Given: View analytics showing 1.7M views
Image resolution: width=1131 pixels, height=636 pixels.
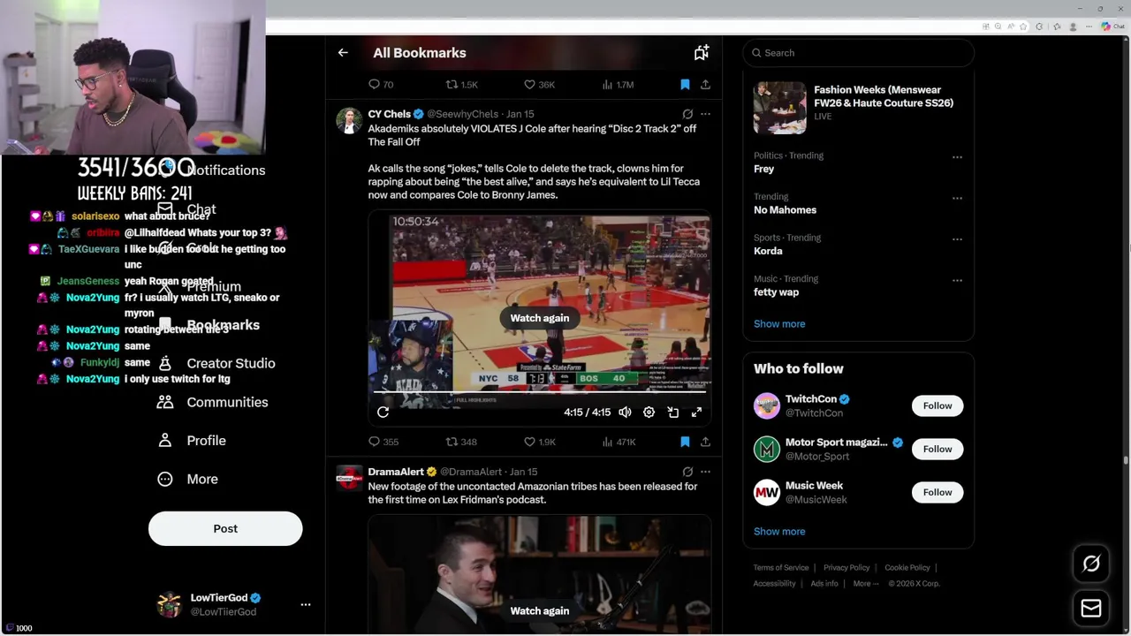Looking at the screenshot, I should tap(618, 85).
